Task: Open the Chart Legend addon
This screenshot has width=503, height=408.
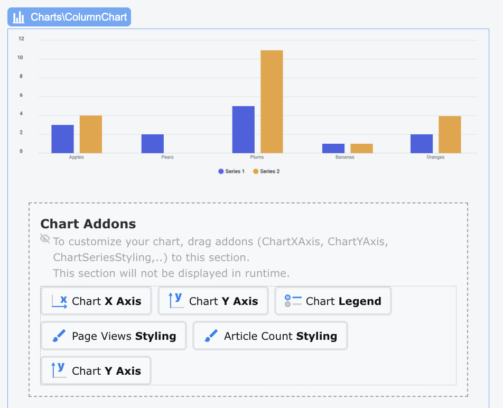Action: click(x=333, y=300)
